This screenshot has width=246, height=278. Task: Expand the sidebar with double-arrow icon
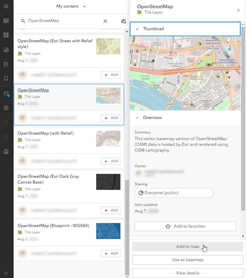pos(6,273)
